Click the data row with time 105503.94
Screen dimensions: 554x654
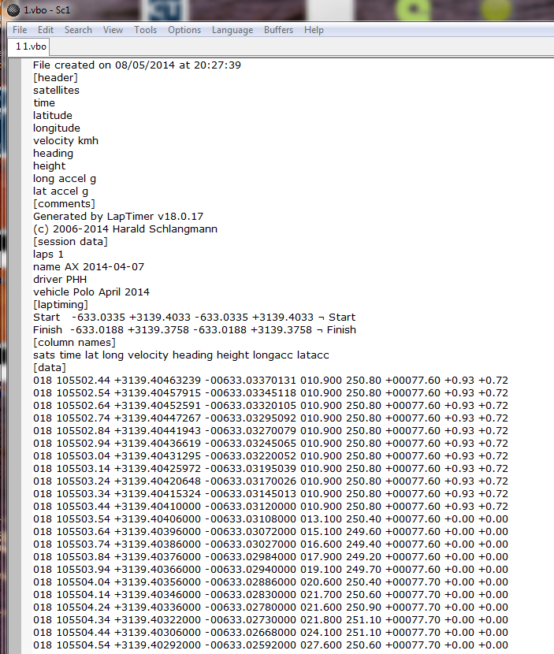[x=270, y=570]
